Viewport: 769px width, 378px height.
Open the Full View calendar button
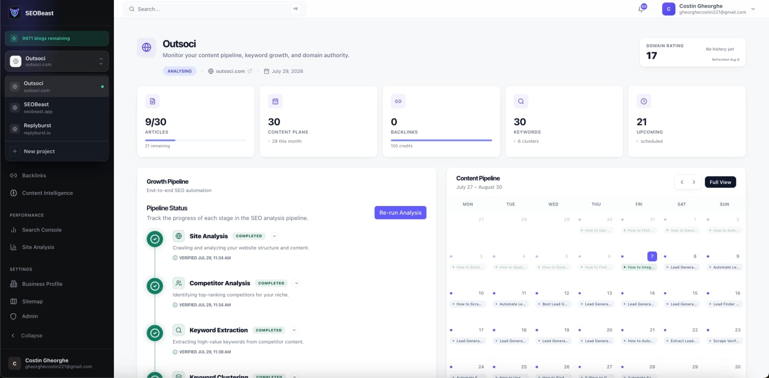(720, 182)
